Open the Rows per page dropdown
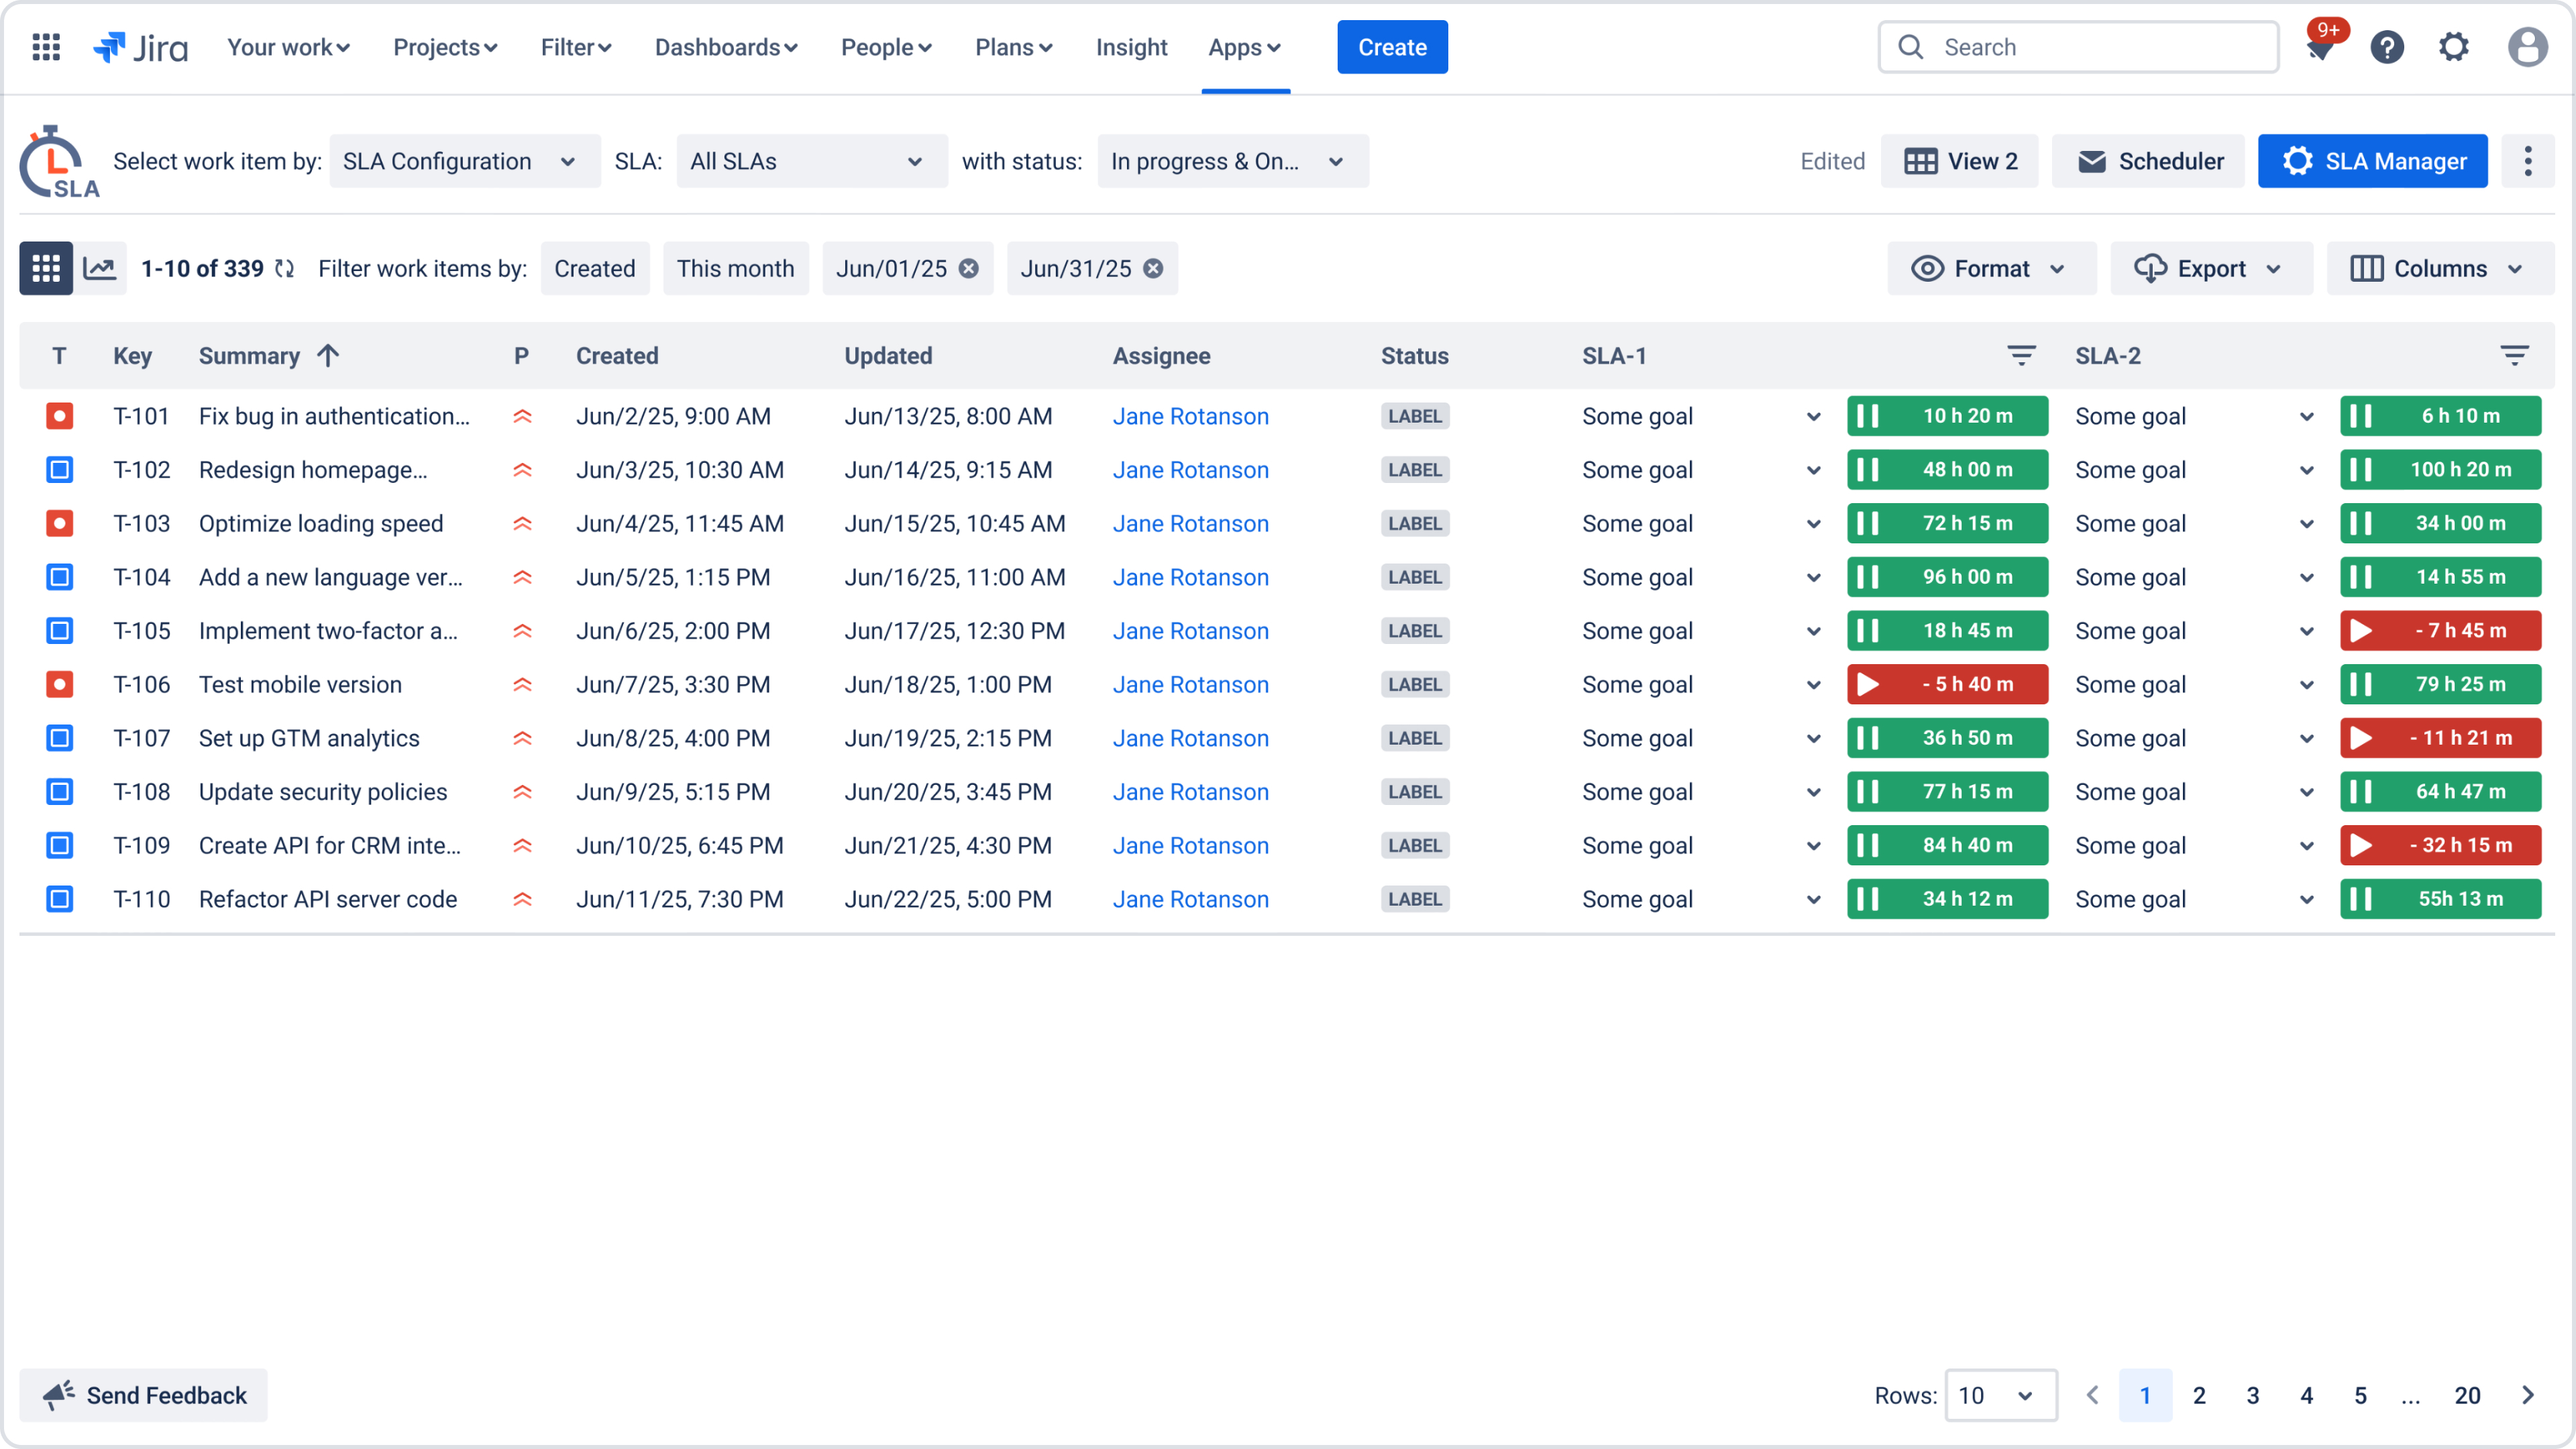The image size is (2576, 1449). tap(1999, 1395)
